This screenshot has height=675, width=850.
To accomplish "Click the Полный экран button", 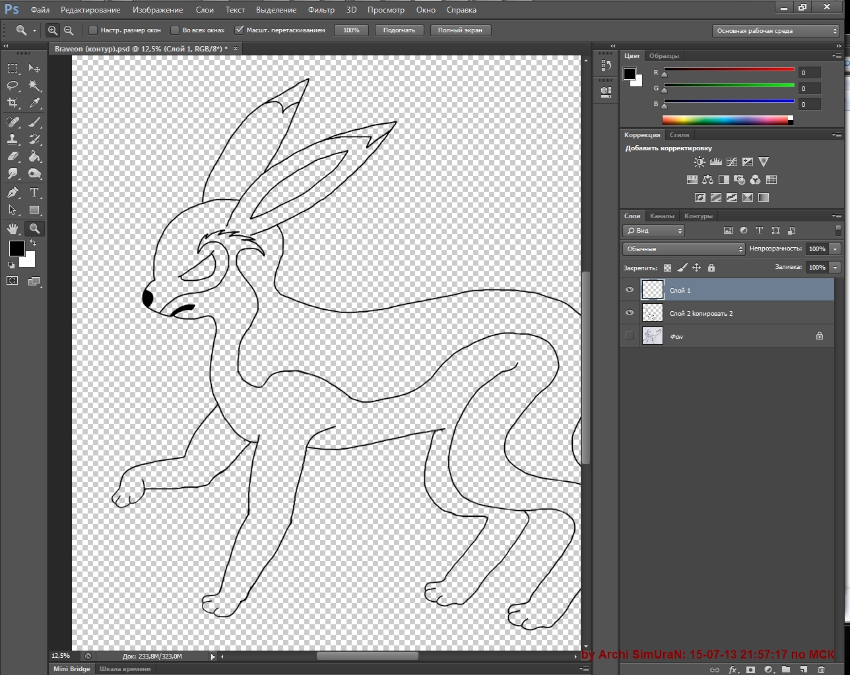I will click(460, 30).
